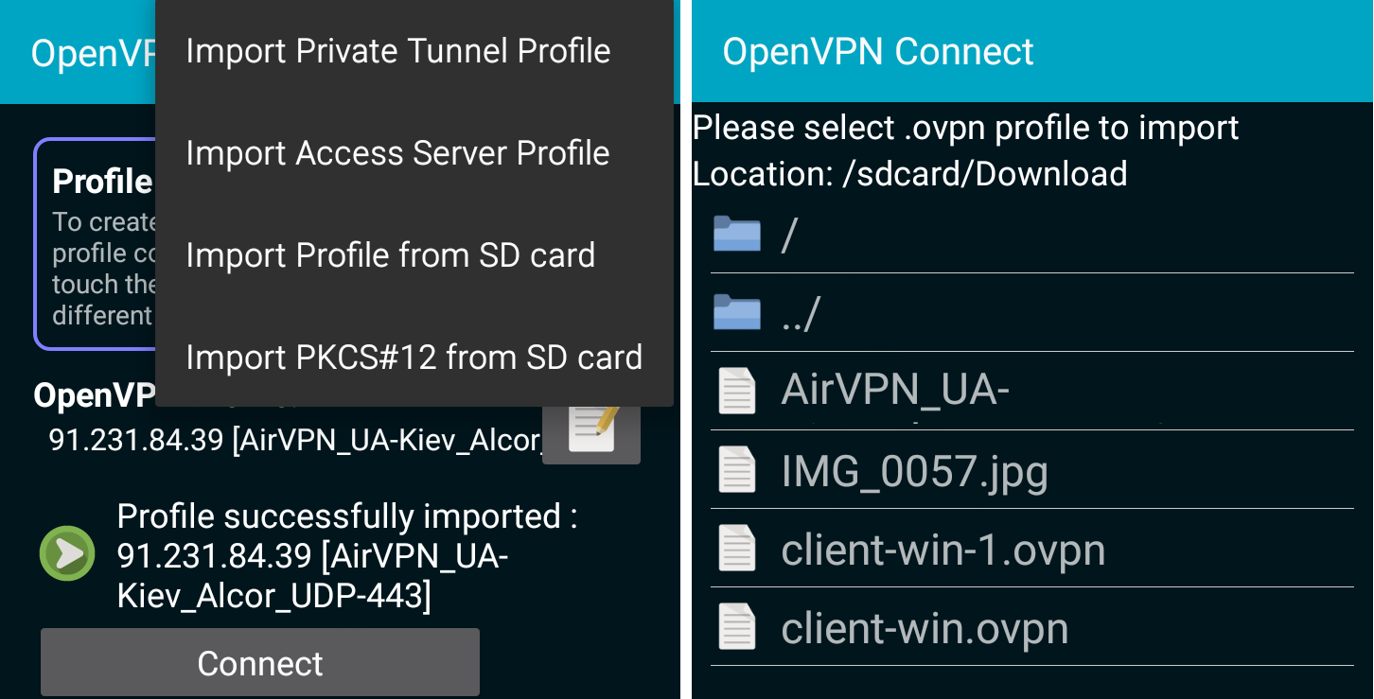The width and height of the screenshot is (1374, 699).
Task: Tap the green arrow status icon
Action: [67, 553]
